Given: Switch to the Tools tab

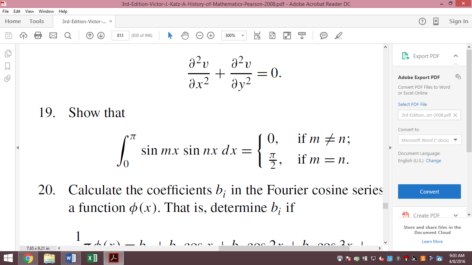Looking at the screenshot, I should [x=36, y=21].
